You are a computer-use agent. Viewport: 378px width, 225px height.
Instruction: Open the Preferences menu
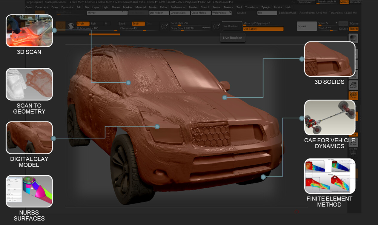click(x=178, y=7)
